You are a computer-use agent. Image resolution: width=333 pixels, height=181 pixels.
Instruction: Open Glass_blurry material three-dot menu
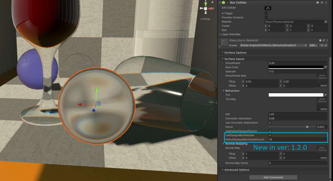click(327, 40)
